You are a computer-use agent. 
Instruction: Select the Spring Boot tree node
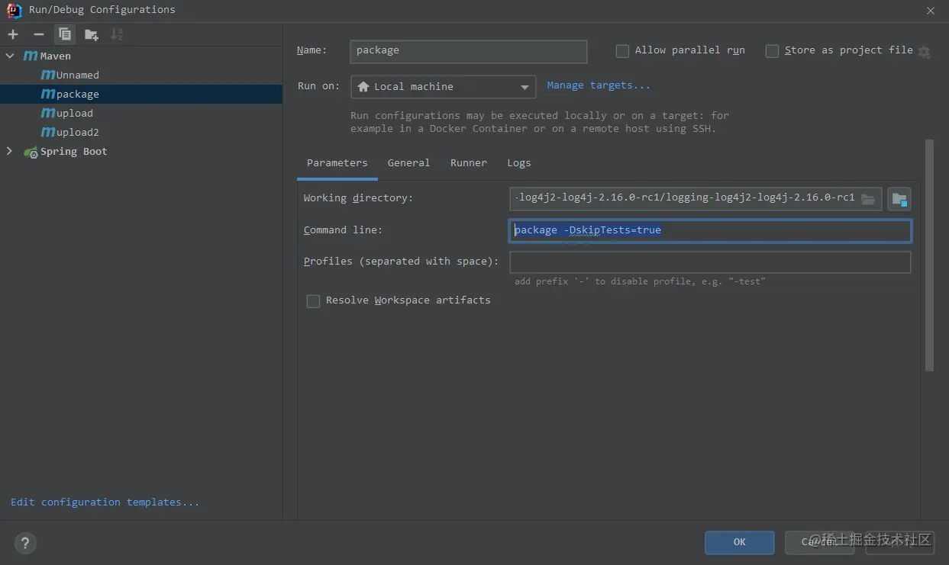coord(73,151)
